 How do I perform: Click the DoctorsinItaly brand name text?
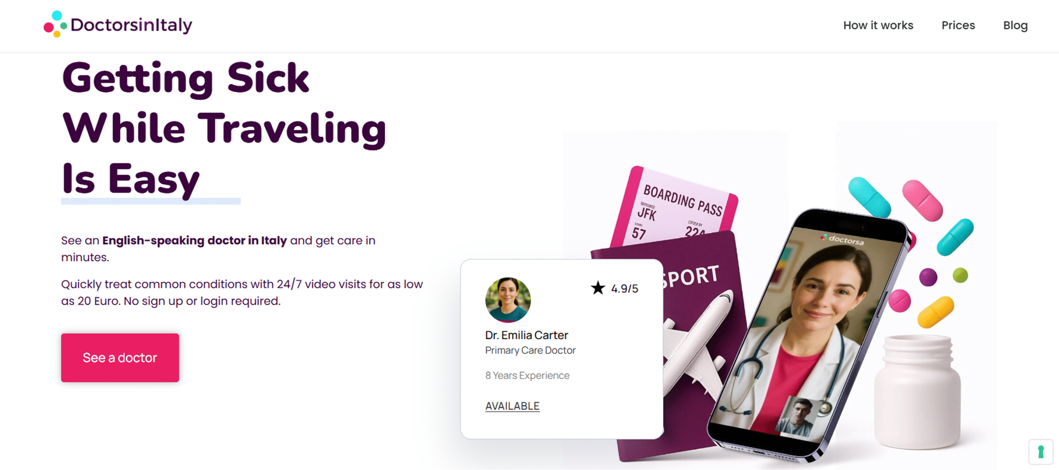coord(132,25)
